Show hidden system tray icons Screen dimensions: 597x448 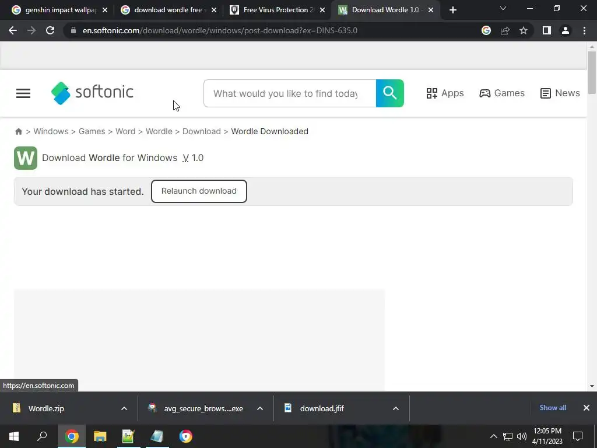[493, 436]
